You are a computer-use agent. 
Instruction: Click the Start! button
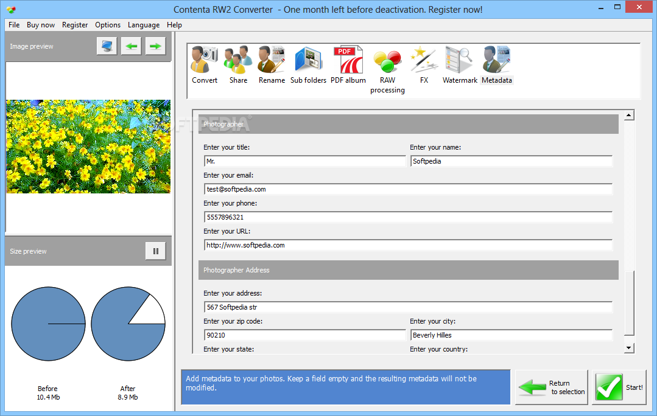tap(619, 387)
